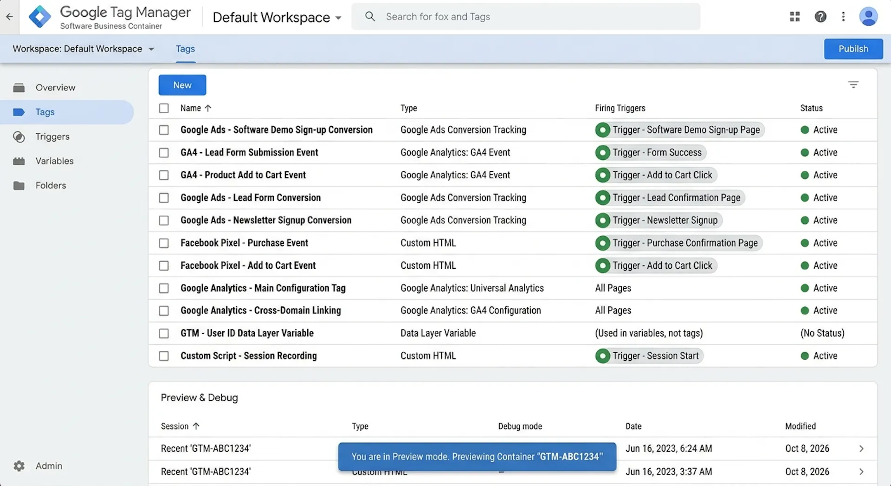Open the three-dot more options menu
The image size is (891, 486).
[x=843, y=17]
